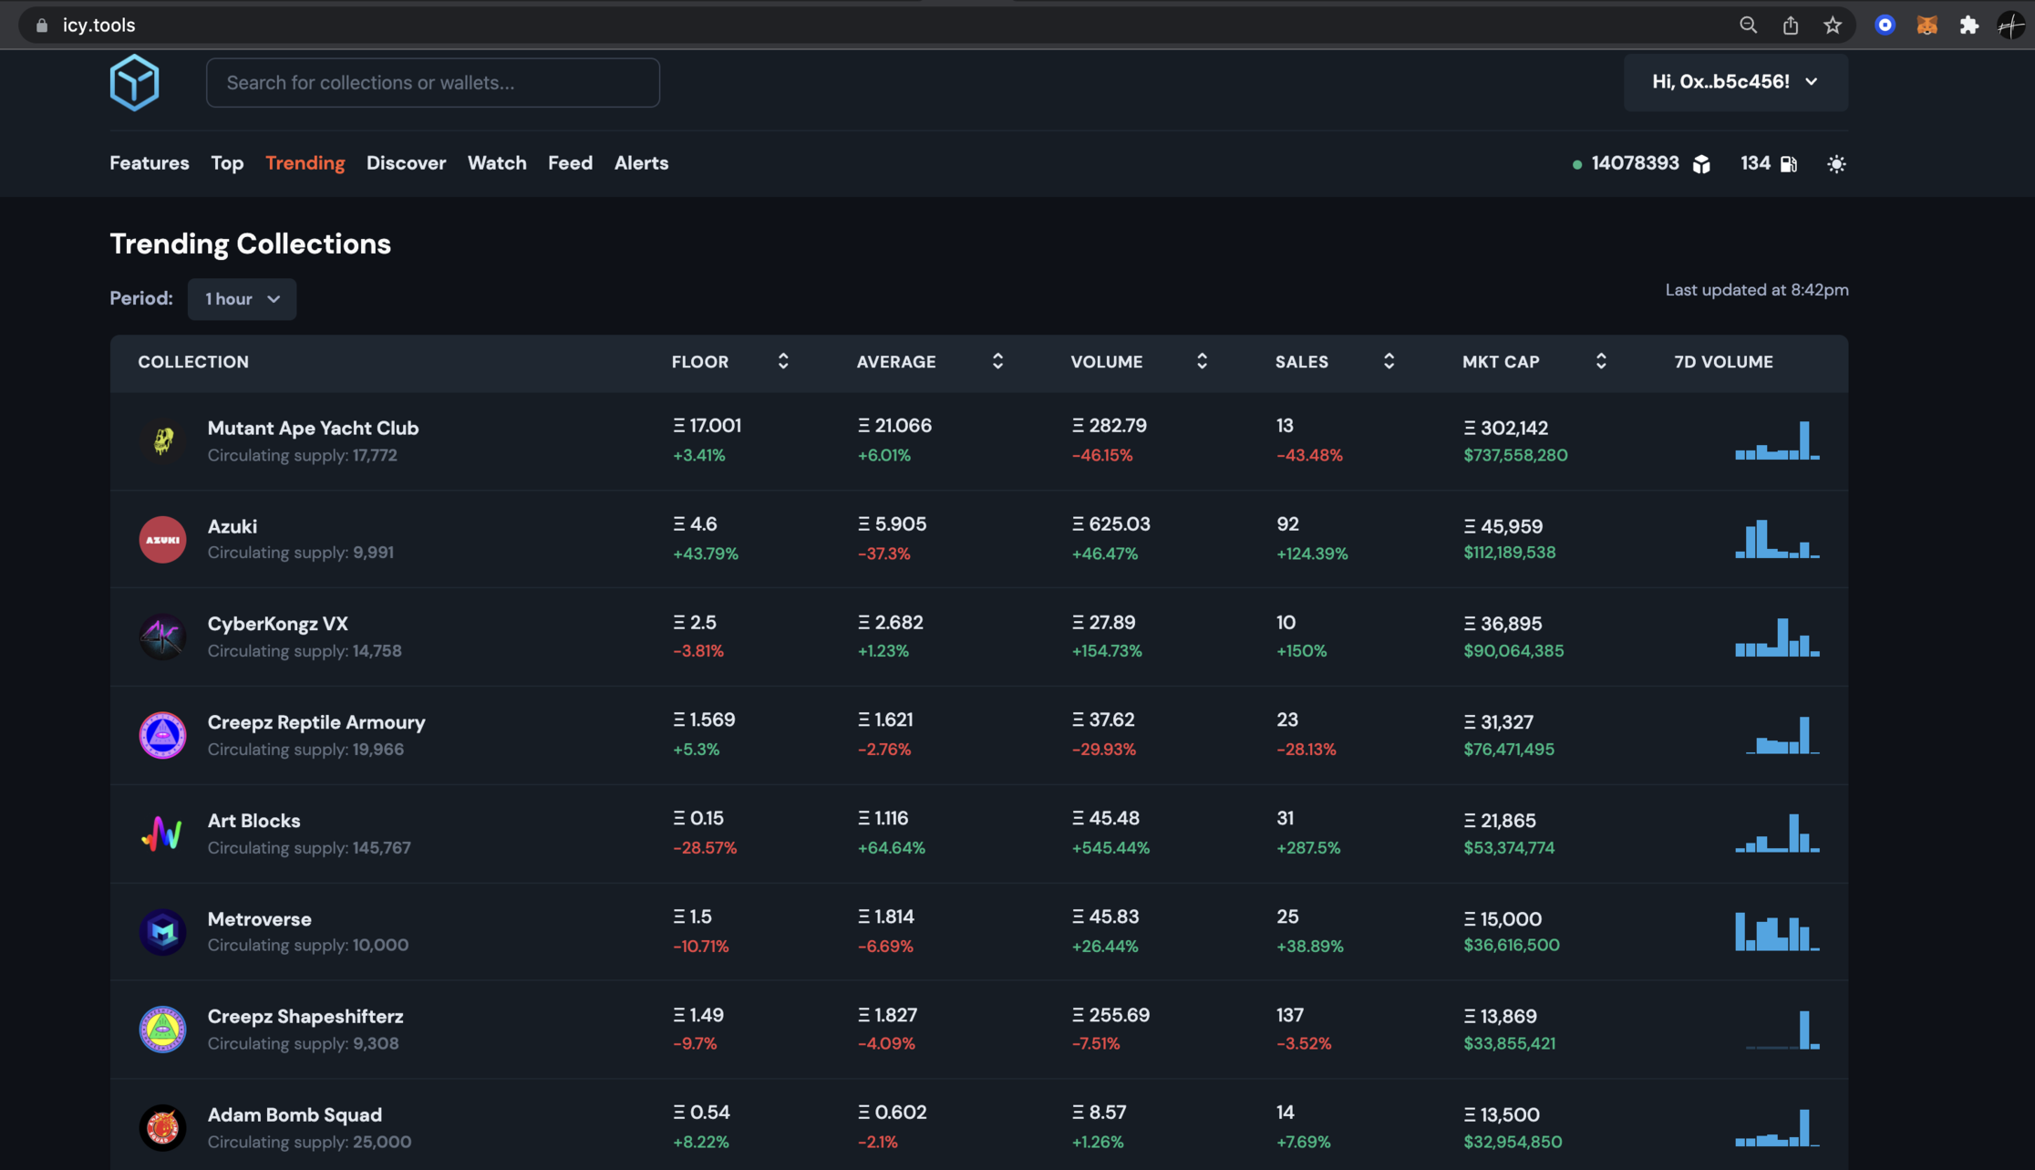Click the icy.tools cube logo
Image resolution: width=2035 pixels, height=1170 pixels.
(134, 82)
